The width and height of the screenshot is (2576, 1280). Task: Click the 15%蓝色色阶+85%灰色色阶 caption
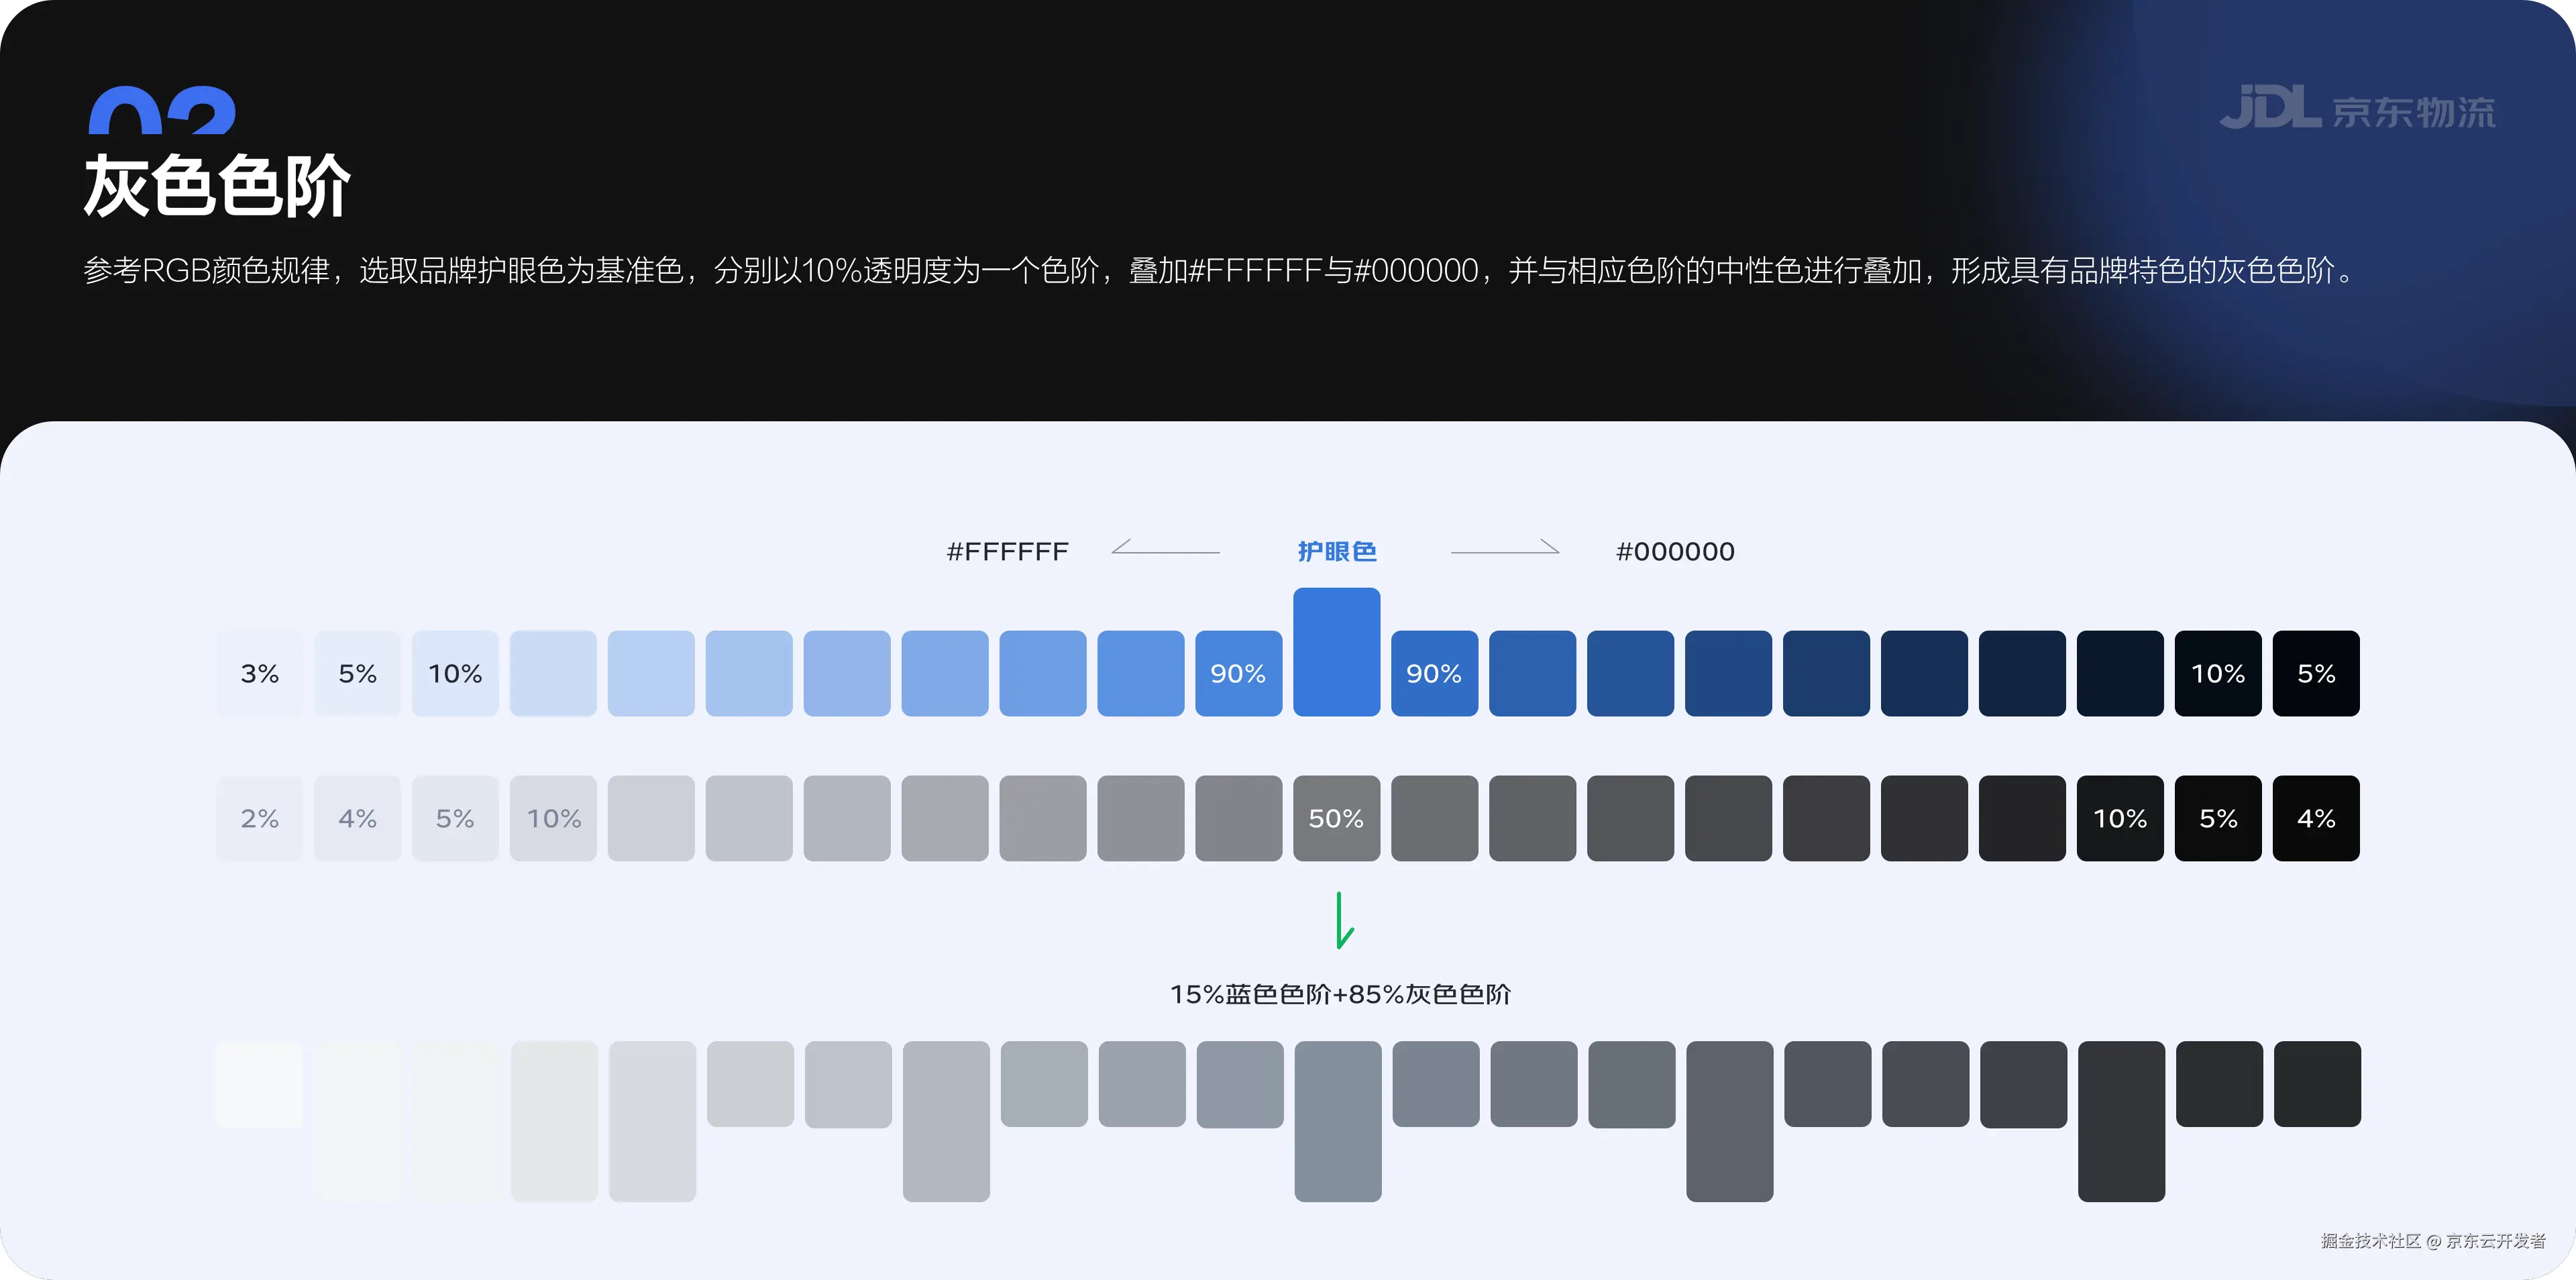[x=1340, y=994]
